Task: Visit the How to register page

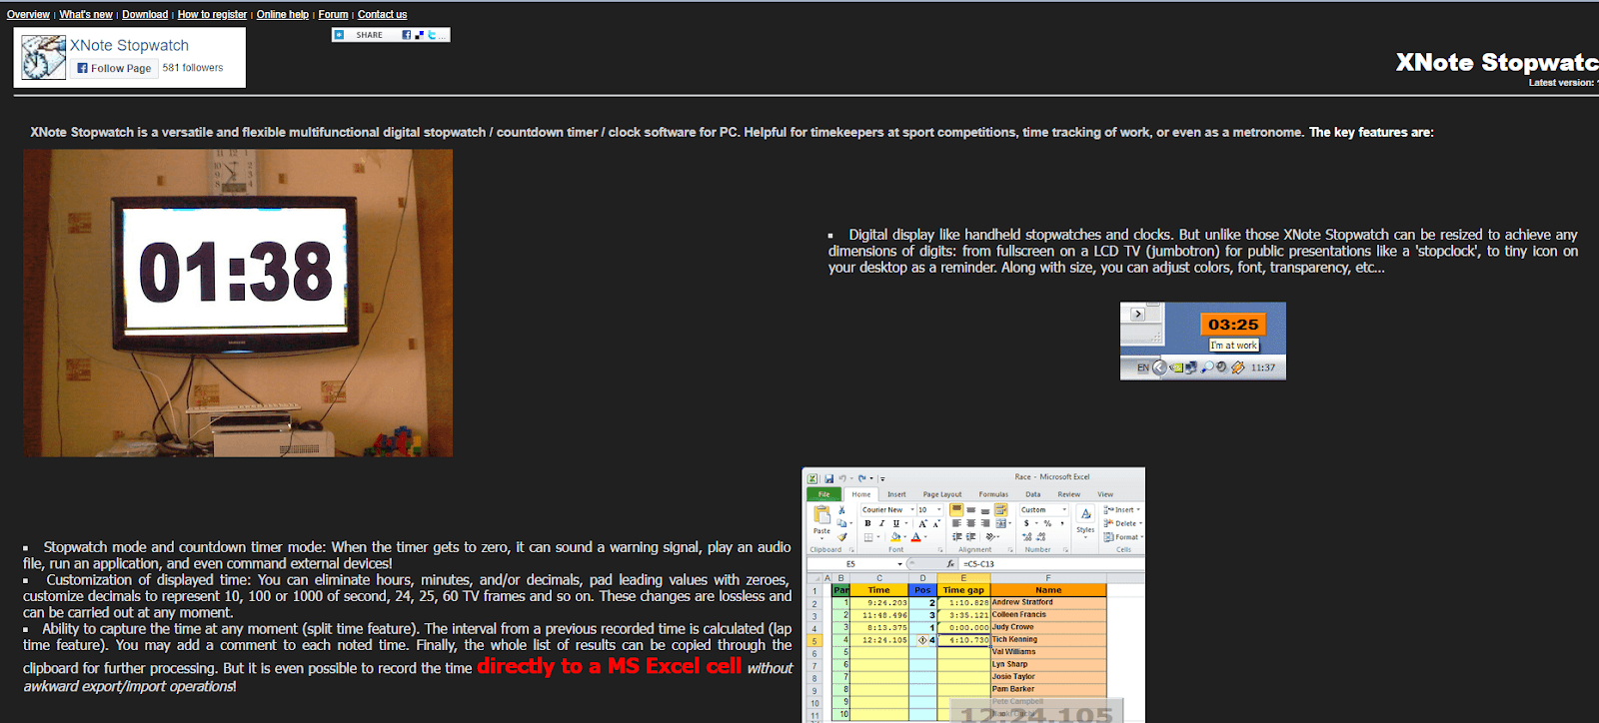Action: point(212,15)
